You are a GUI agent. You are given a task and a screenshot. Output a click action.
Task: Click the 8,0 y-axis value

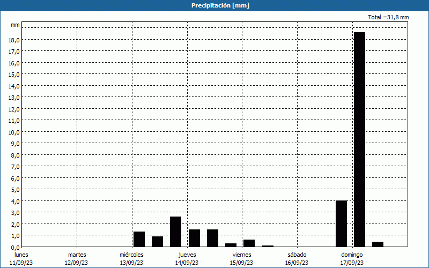tap(15, 155)
